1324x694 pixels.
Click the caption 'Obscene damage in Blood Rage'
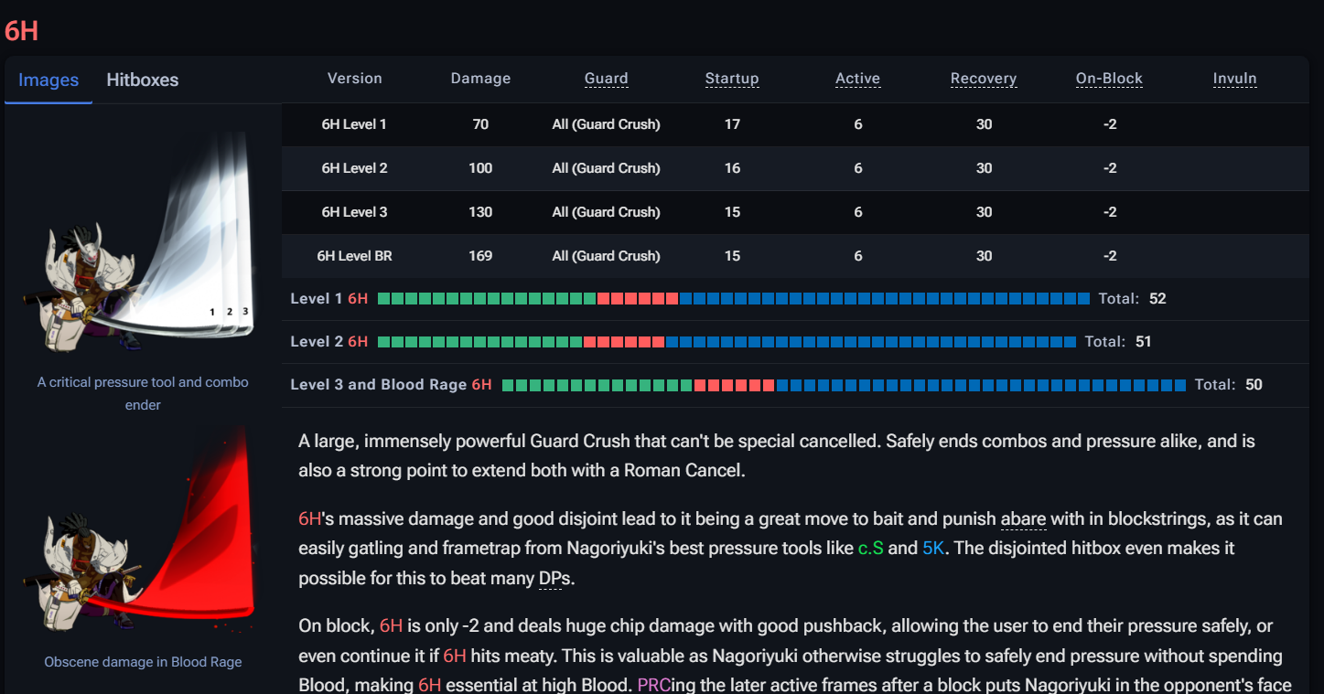(x=143, y=662)
